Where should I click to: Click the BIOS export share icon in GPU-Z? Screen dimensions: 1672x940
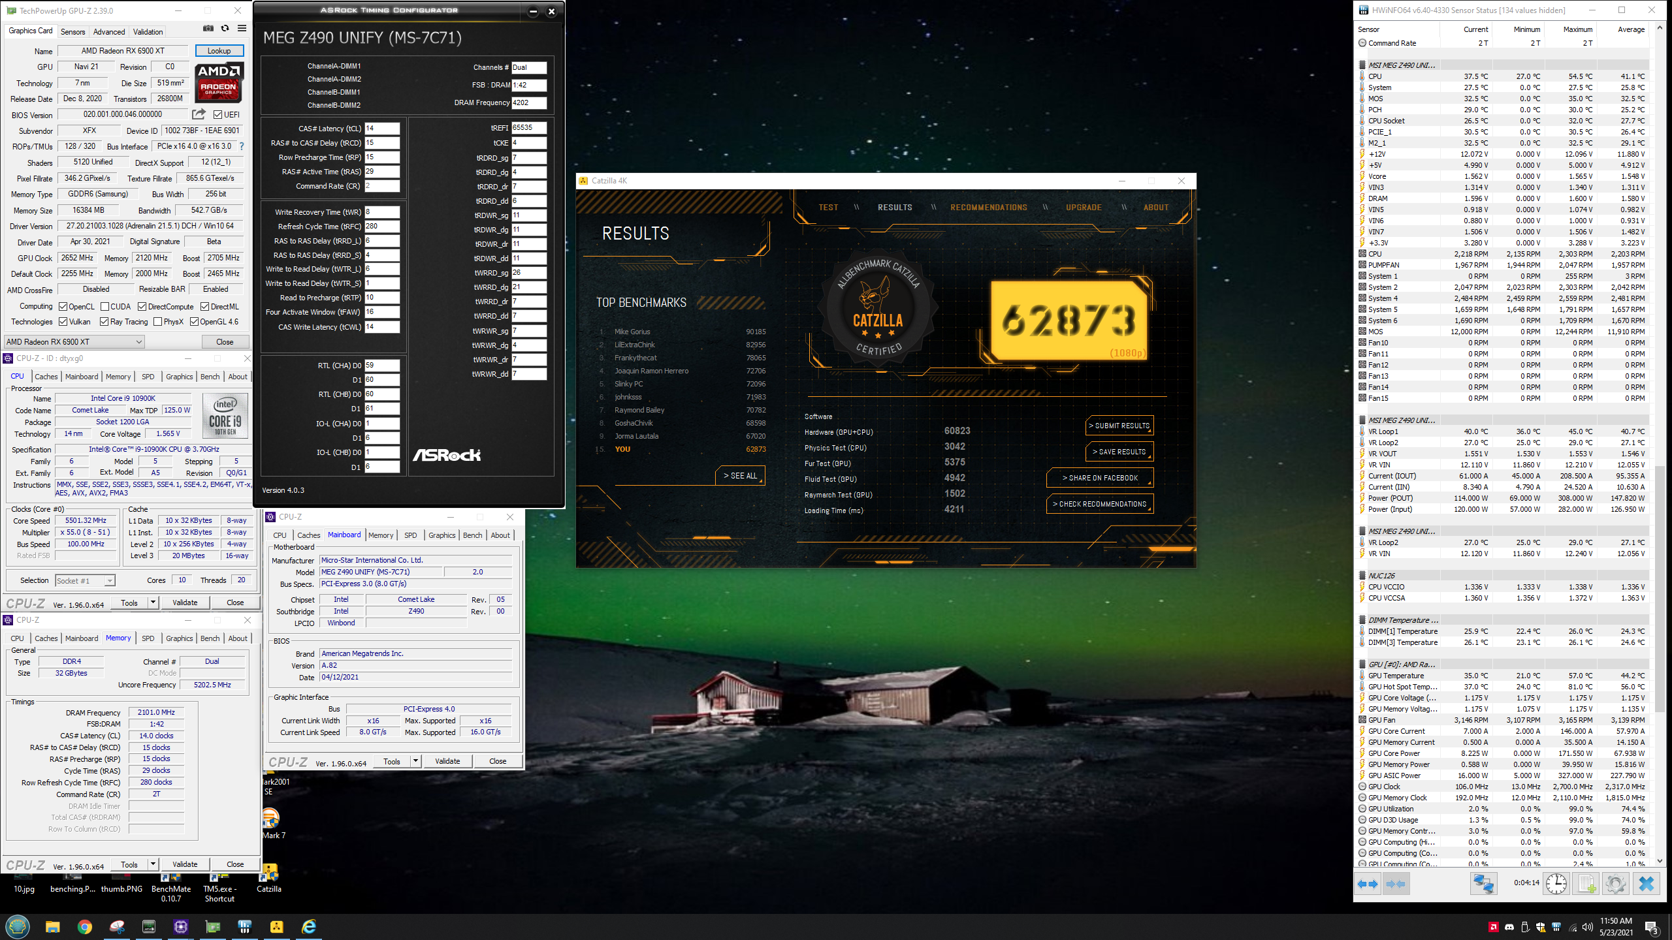[199, 114]
